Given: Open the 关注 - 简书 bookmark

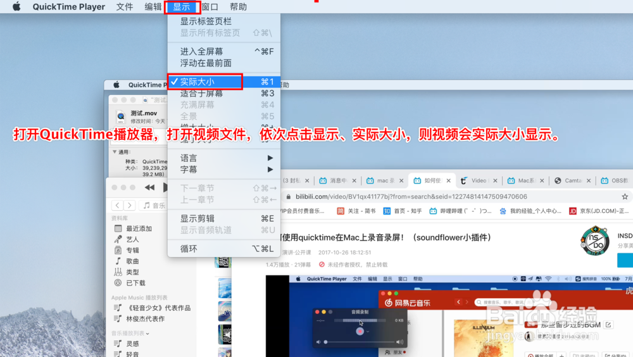Looking at the screenshot, I should pyautogui.click(x=356, y=211).
